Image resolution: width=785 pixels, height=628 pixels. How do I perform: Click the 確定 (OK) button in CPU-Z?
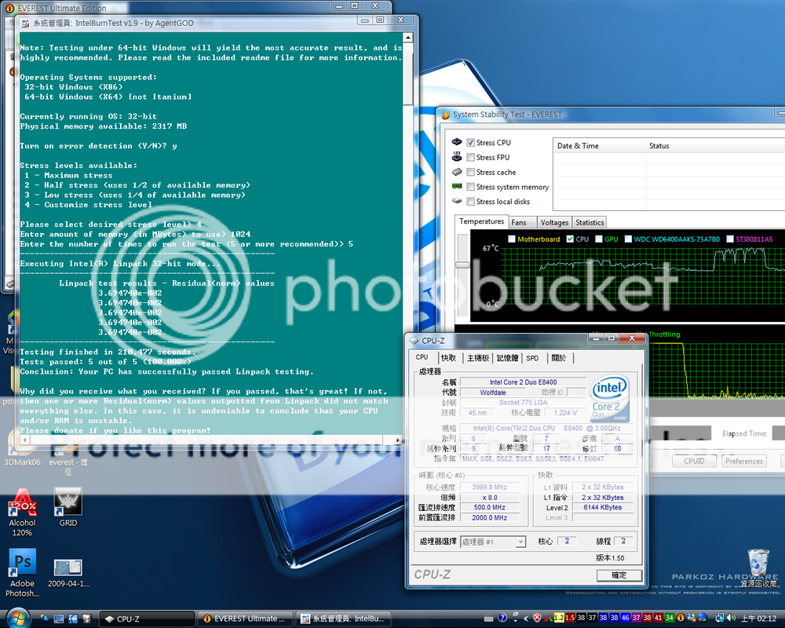[619, 575]
